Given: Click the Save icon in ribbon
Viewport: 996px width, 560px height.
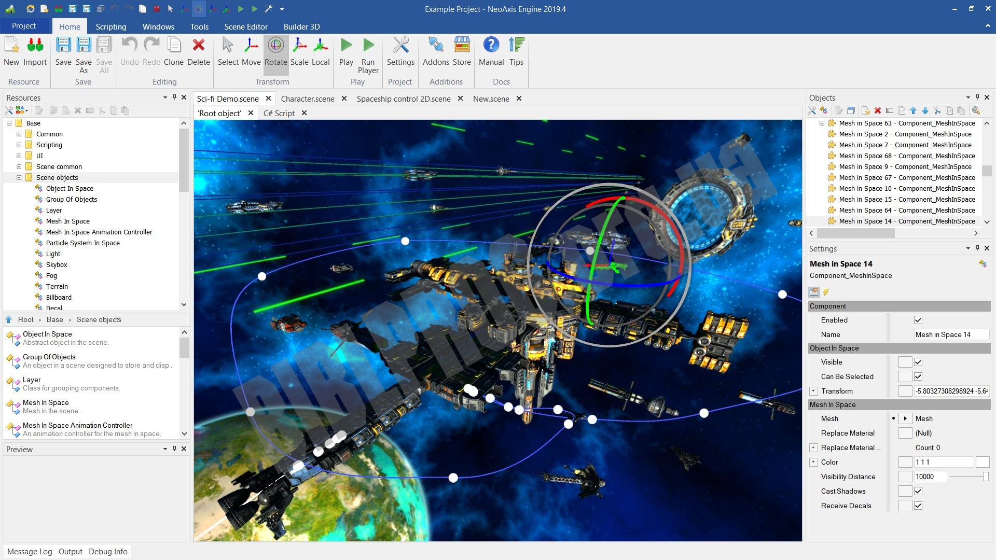Looking at the screenshot, I should [63, 45].
